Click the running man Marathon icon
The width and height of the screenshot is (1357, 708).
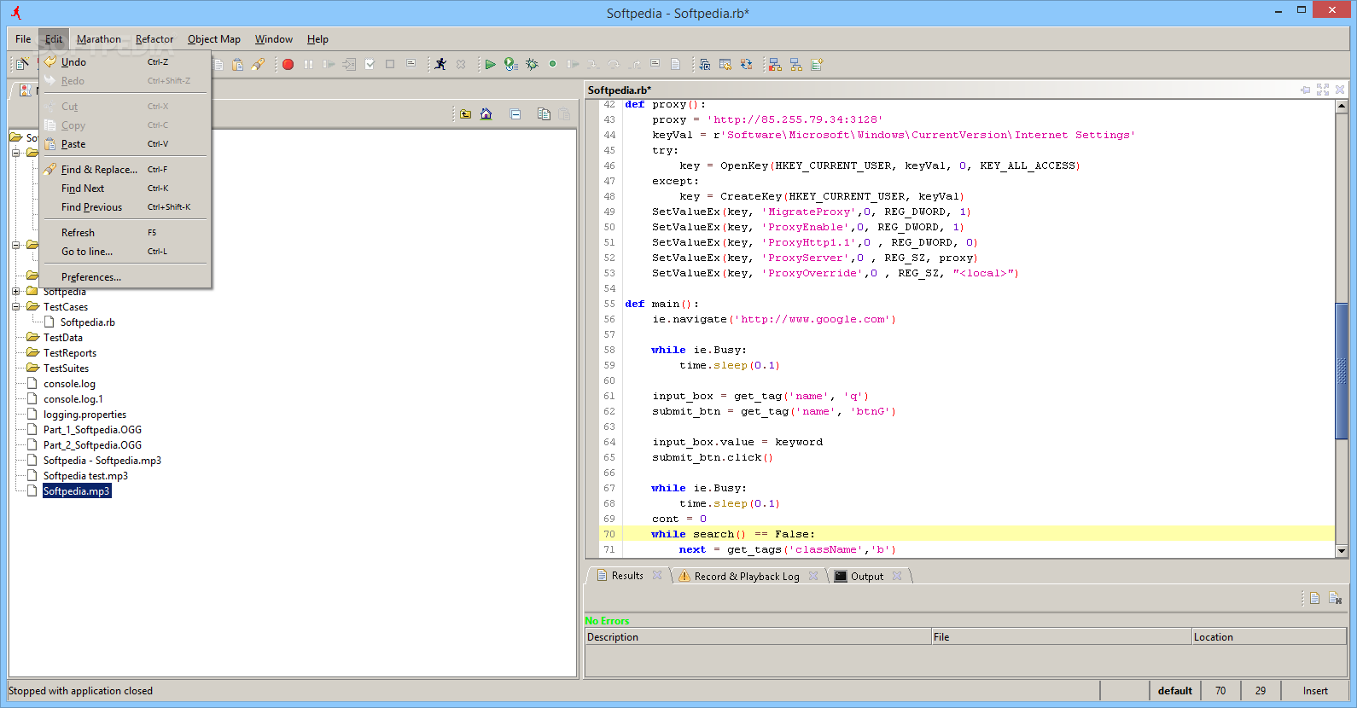[440, 64]
